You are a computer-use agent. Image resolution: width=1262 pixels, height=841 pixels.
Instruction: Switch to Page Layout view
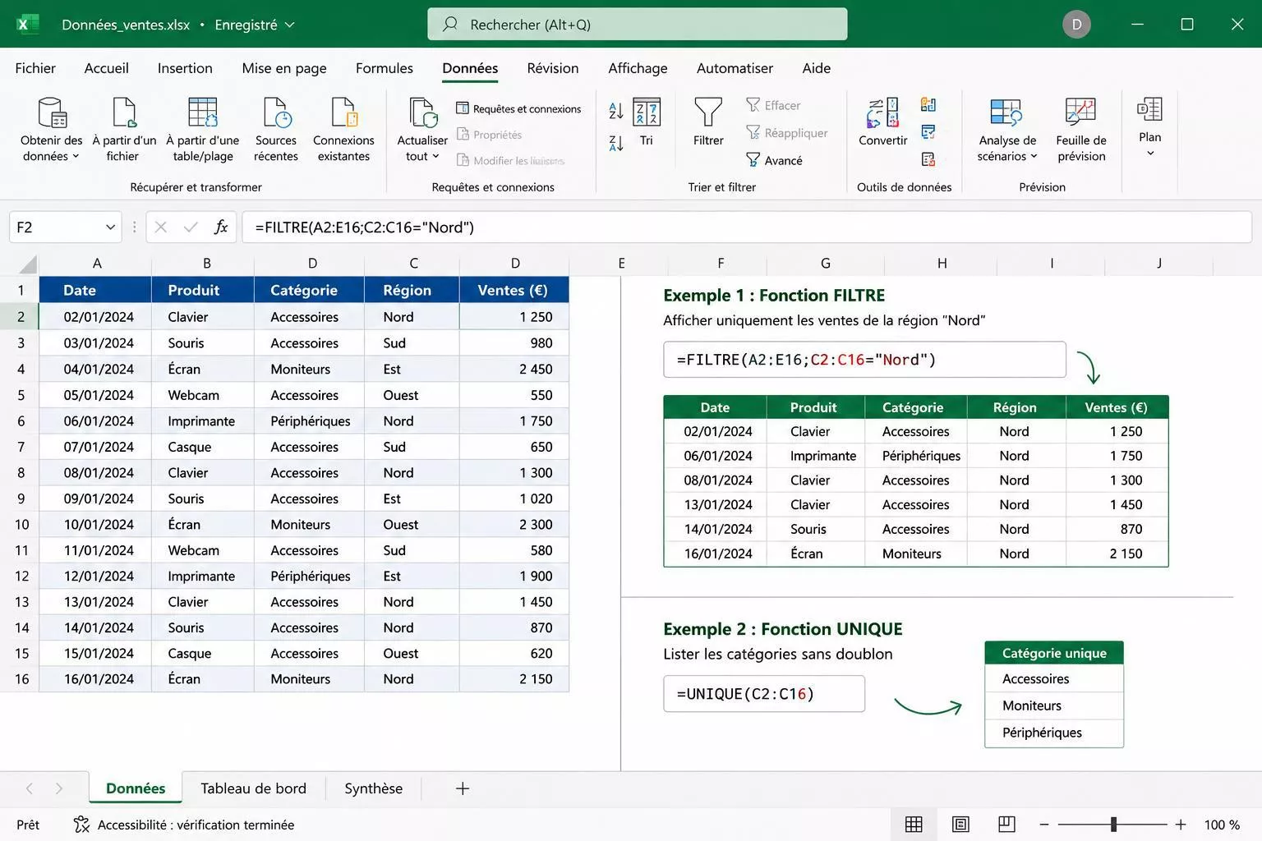pyautogui.click(x=960, y=825)
